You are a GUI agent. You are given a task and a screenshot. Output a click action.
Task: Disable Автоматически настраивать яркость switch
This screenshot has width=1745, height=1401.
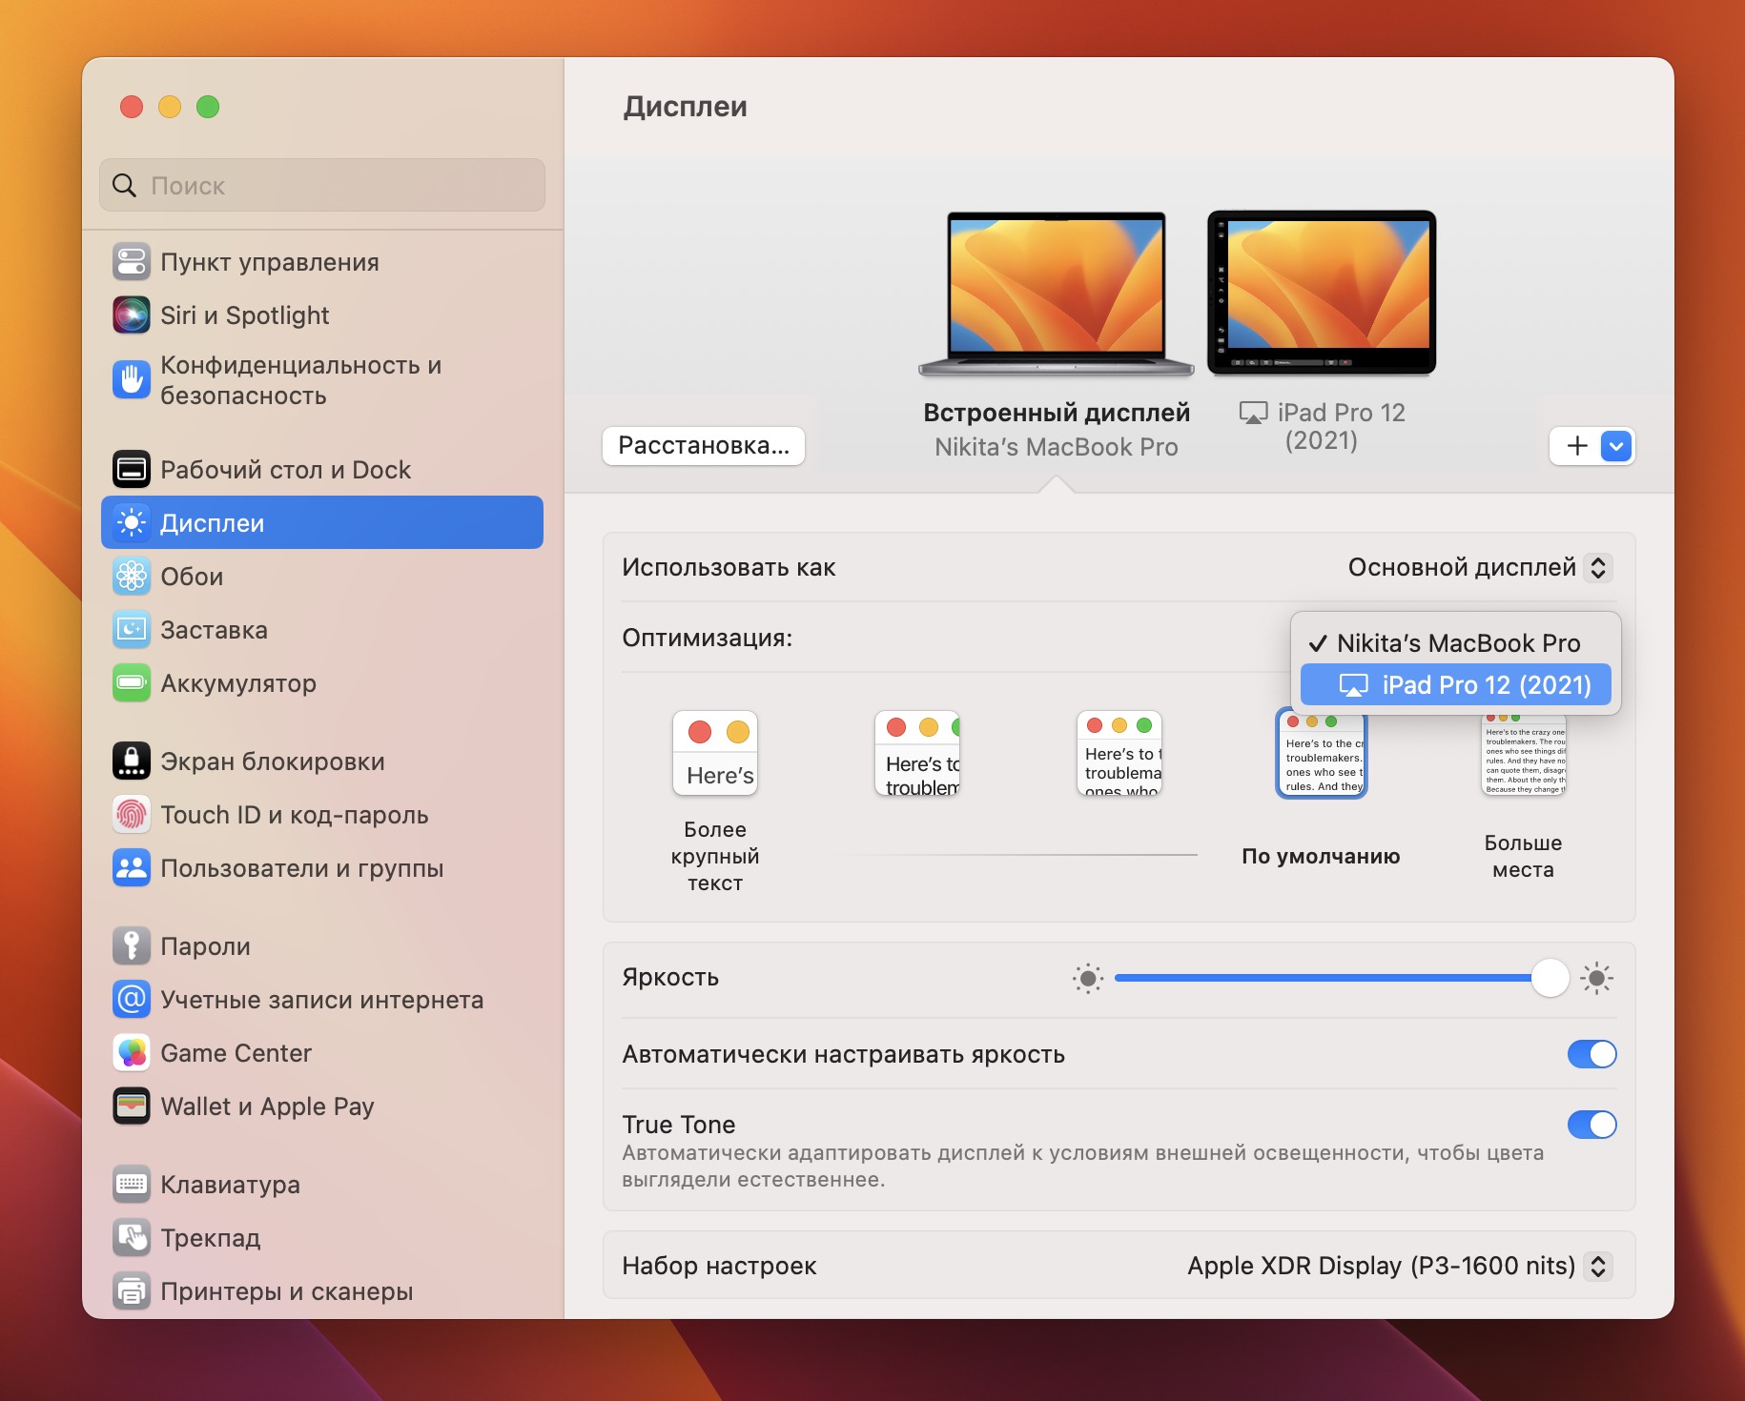coord(1591,1054)
